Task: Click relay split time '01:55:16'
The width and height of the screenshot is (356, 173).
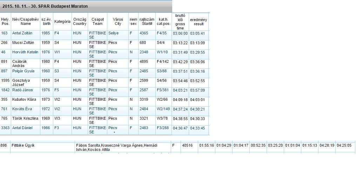Action: pyautogui.click(x=207, y=145)
